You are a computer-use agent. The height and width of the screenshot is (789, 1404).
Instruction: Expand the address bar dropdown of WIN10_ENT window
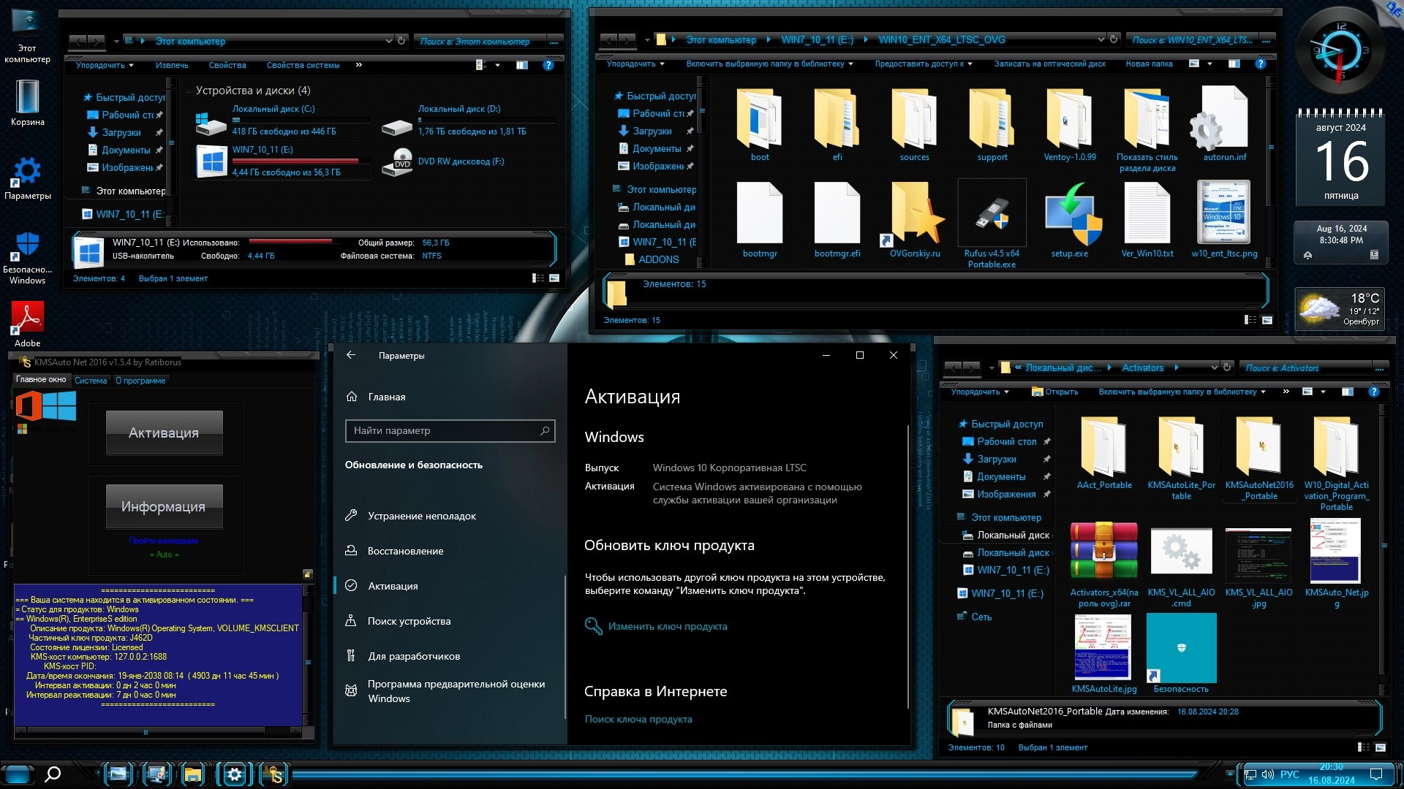click(x=1101, y=39)
